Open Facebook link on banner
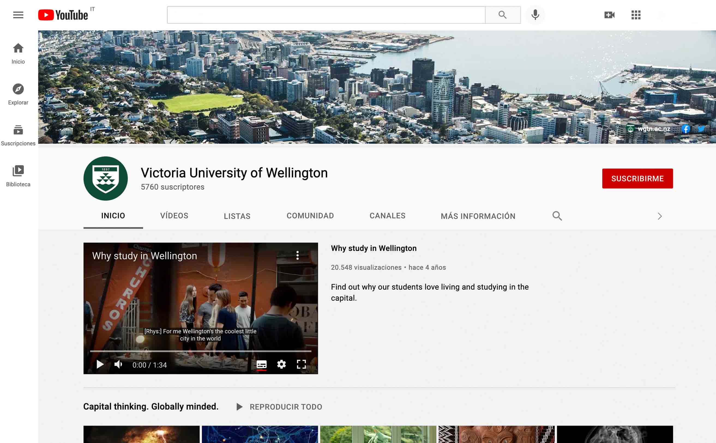This screenshot has height=443, width=716. pyautogui.click(x=685, y=129)
